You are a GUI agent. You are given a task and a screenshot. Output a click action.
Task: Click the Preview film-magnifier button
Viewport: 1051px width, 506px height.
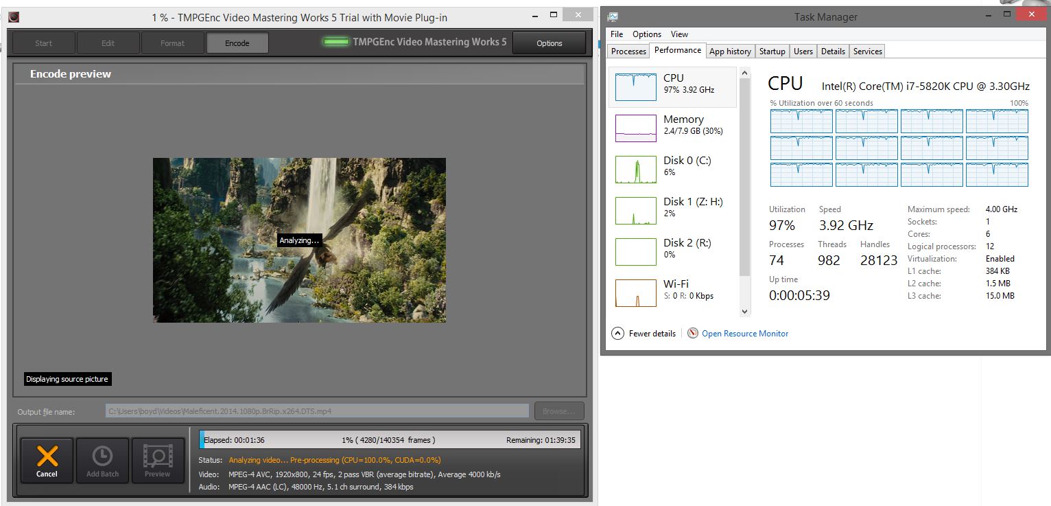click(x=158, y=461)
